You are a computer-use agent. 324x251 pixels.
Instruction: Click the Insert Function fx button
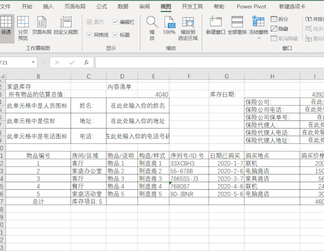pos(87,63)
